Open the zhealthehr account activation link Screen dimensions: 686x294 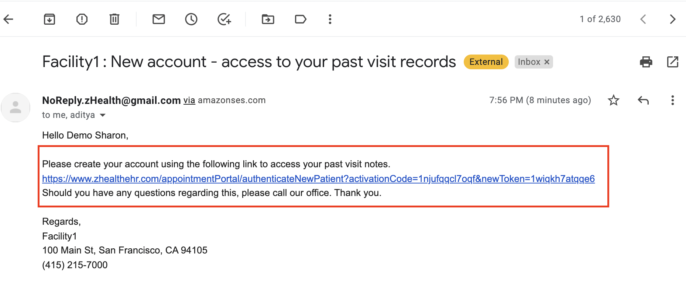click(x=318, y=179)
